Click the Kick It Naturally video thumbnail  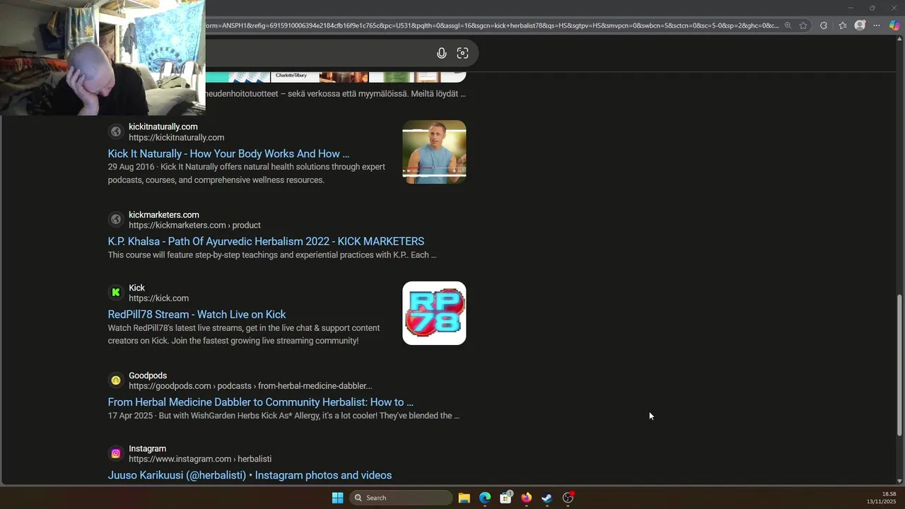434,152
